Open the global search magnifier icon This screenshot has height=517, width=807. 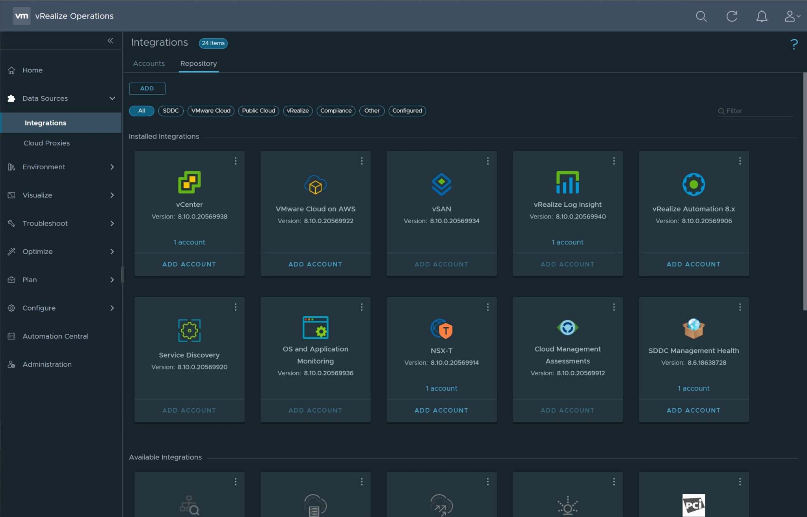coord(701,17)
